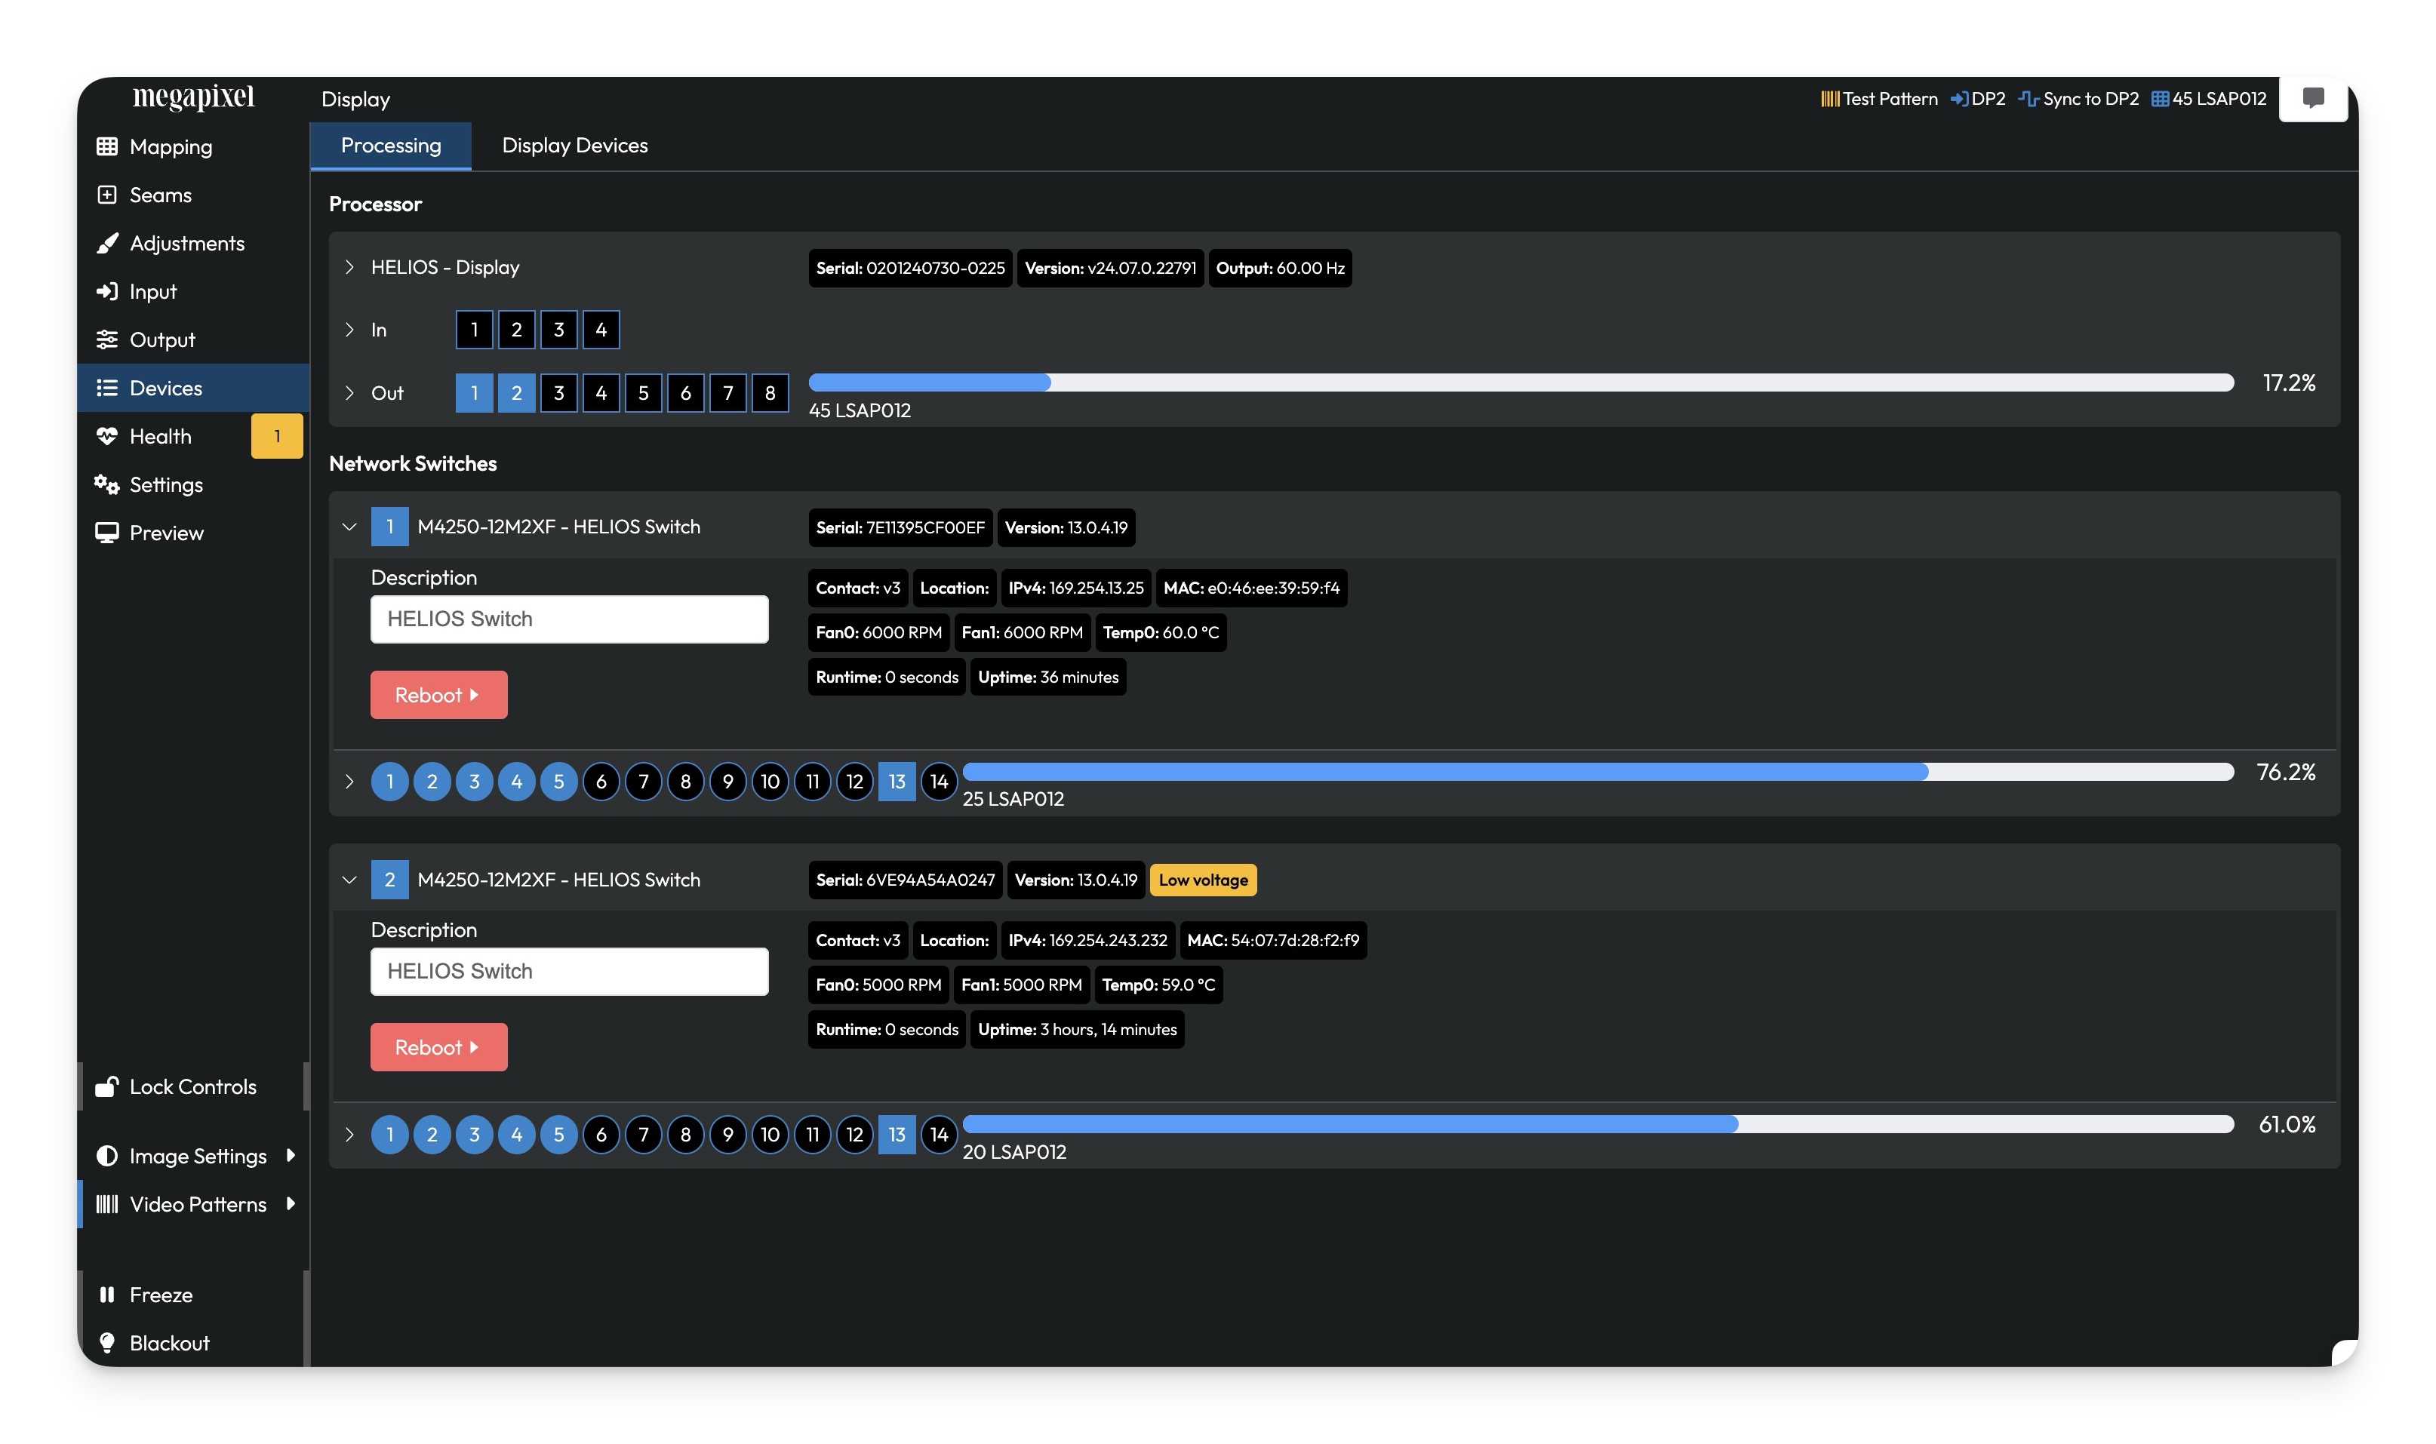
Task: Expand the HELIOS - Display processor row
Action: pos(349,266)
